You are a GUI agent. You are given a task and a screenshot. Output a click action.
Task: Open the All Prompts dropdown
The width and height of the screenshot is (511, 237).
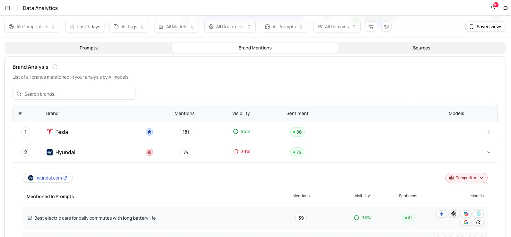[284, 27]
